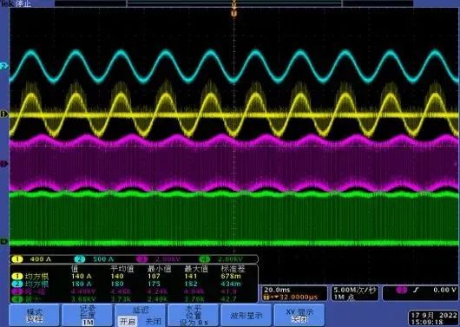460x327 pixels.
Task: Open the 模式 取样 acquisition mode menu
Action: pos(35,315)
